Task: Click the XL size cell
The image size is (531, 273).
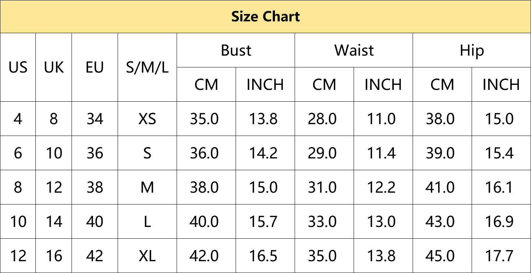Action: click(147, 256)
